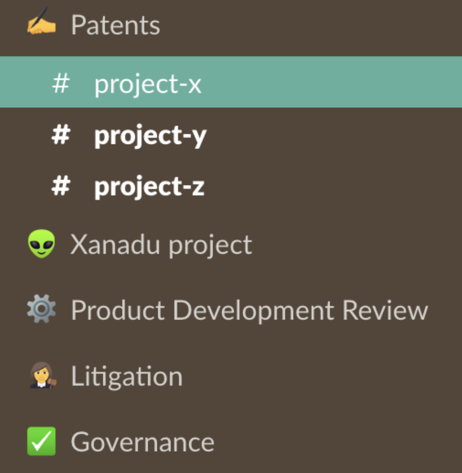Click the hash symbol of project-y
Image resolution: width=462 pixels, height=473 pixels.
(x=61, y=135)
